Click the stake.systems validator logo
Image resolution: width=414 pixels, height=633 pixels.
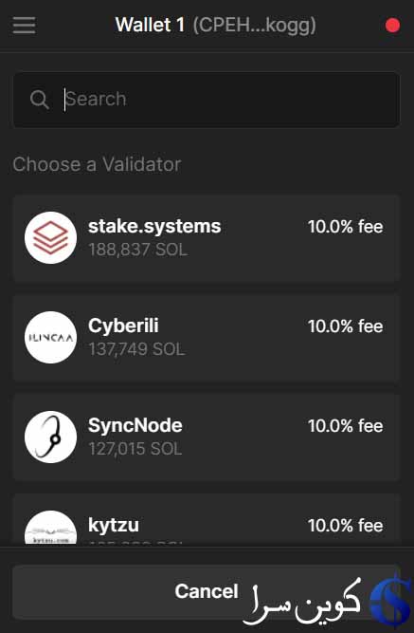tap(51, 238)
